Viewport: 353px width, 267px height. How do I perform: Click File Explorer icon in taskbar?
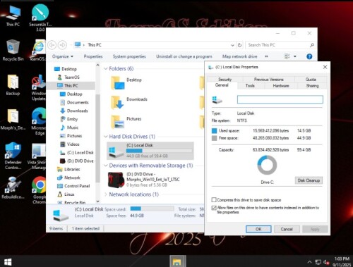tap(177, 261)
